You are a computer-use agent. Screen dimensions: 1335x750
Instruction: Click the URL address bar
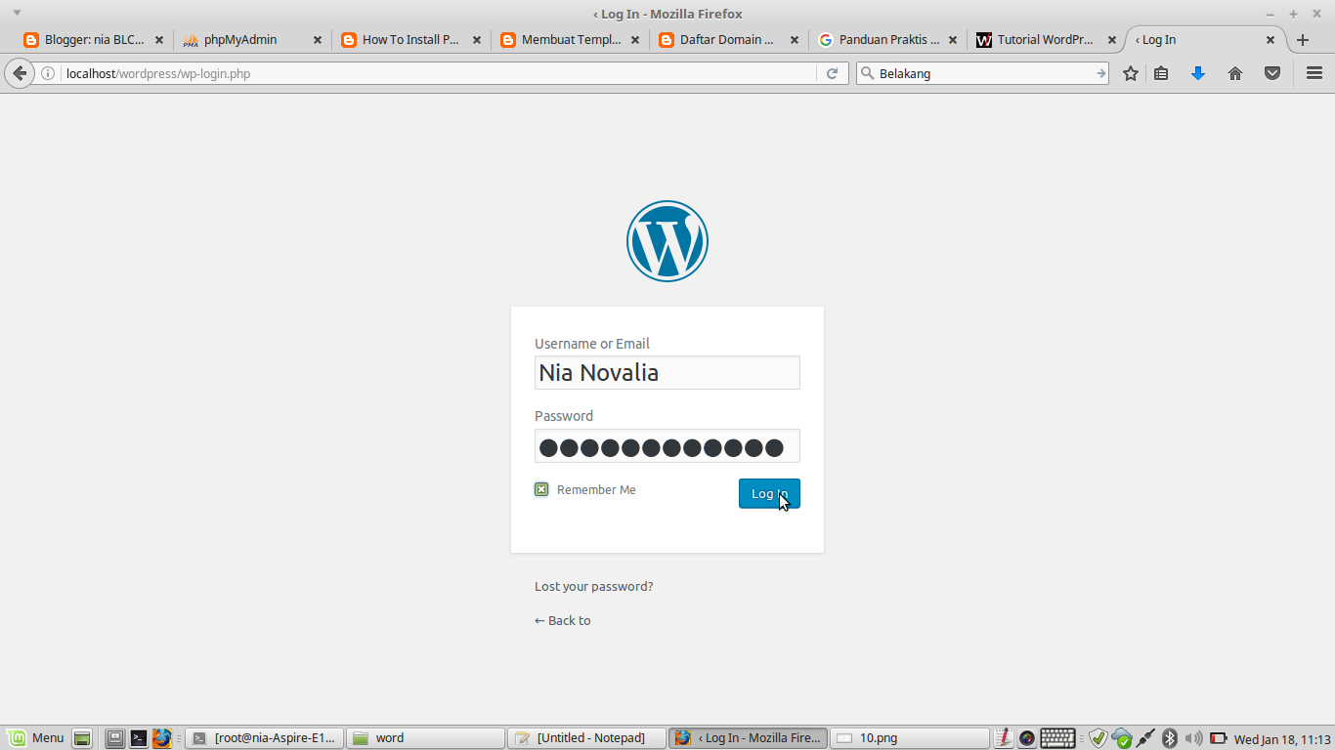[440, 73]
